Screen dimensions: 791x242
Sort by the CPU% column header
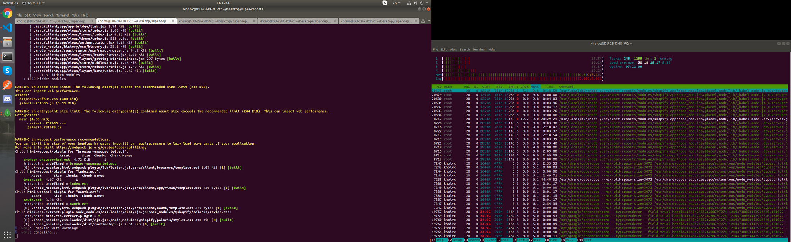(524, 87)
